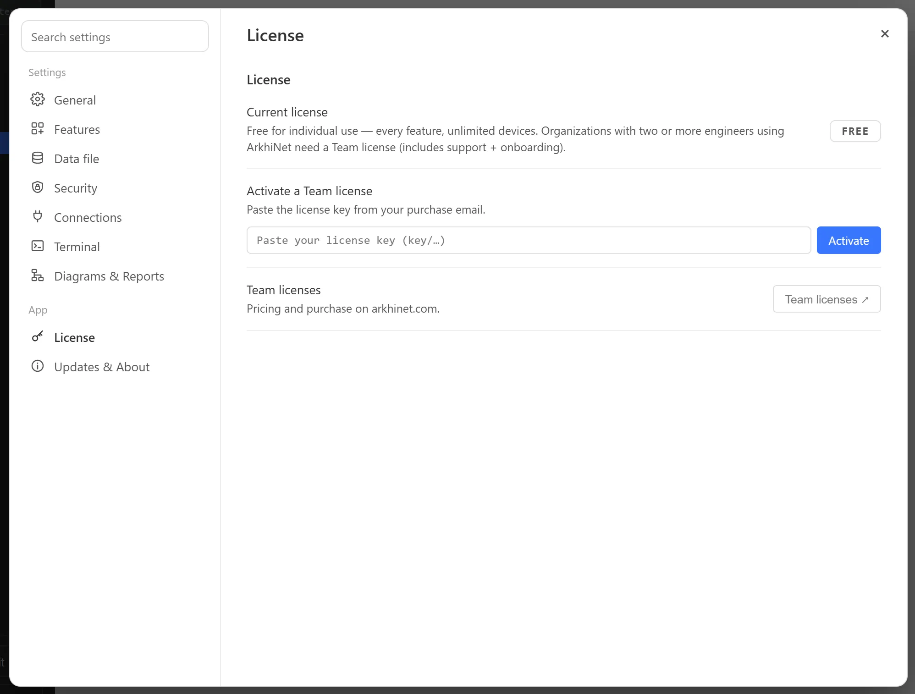The height and width of the screenshot is (694, 915).
Task: Go to Features settings
Action: (x=115, y=129)
